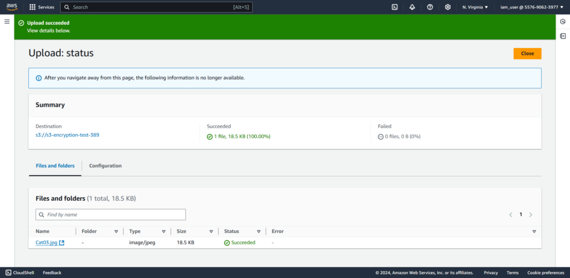Open the iam_user account dropdown
Viewport: 570px width, 278px height.
click(529, 7)
